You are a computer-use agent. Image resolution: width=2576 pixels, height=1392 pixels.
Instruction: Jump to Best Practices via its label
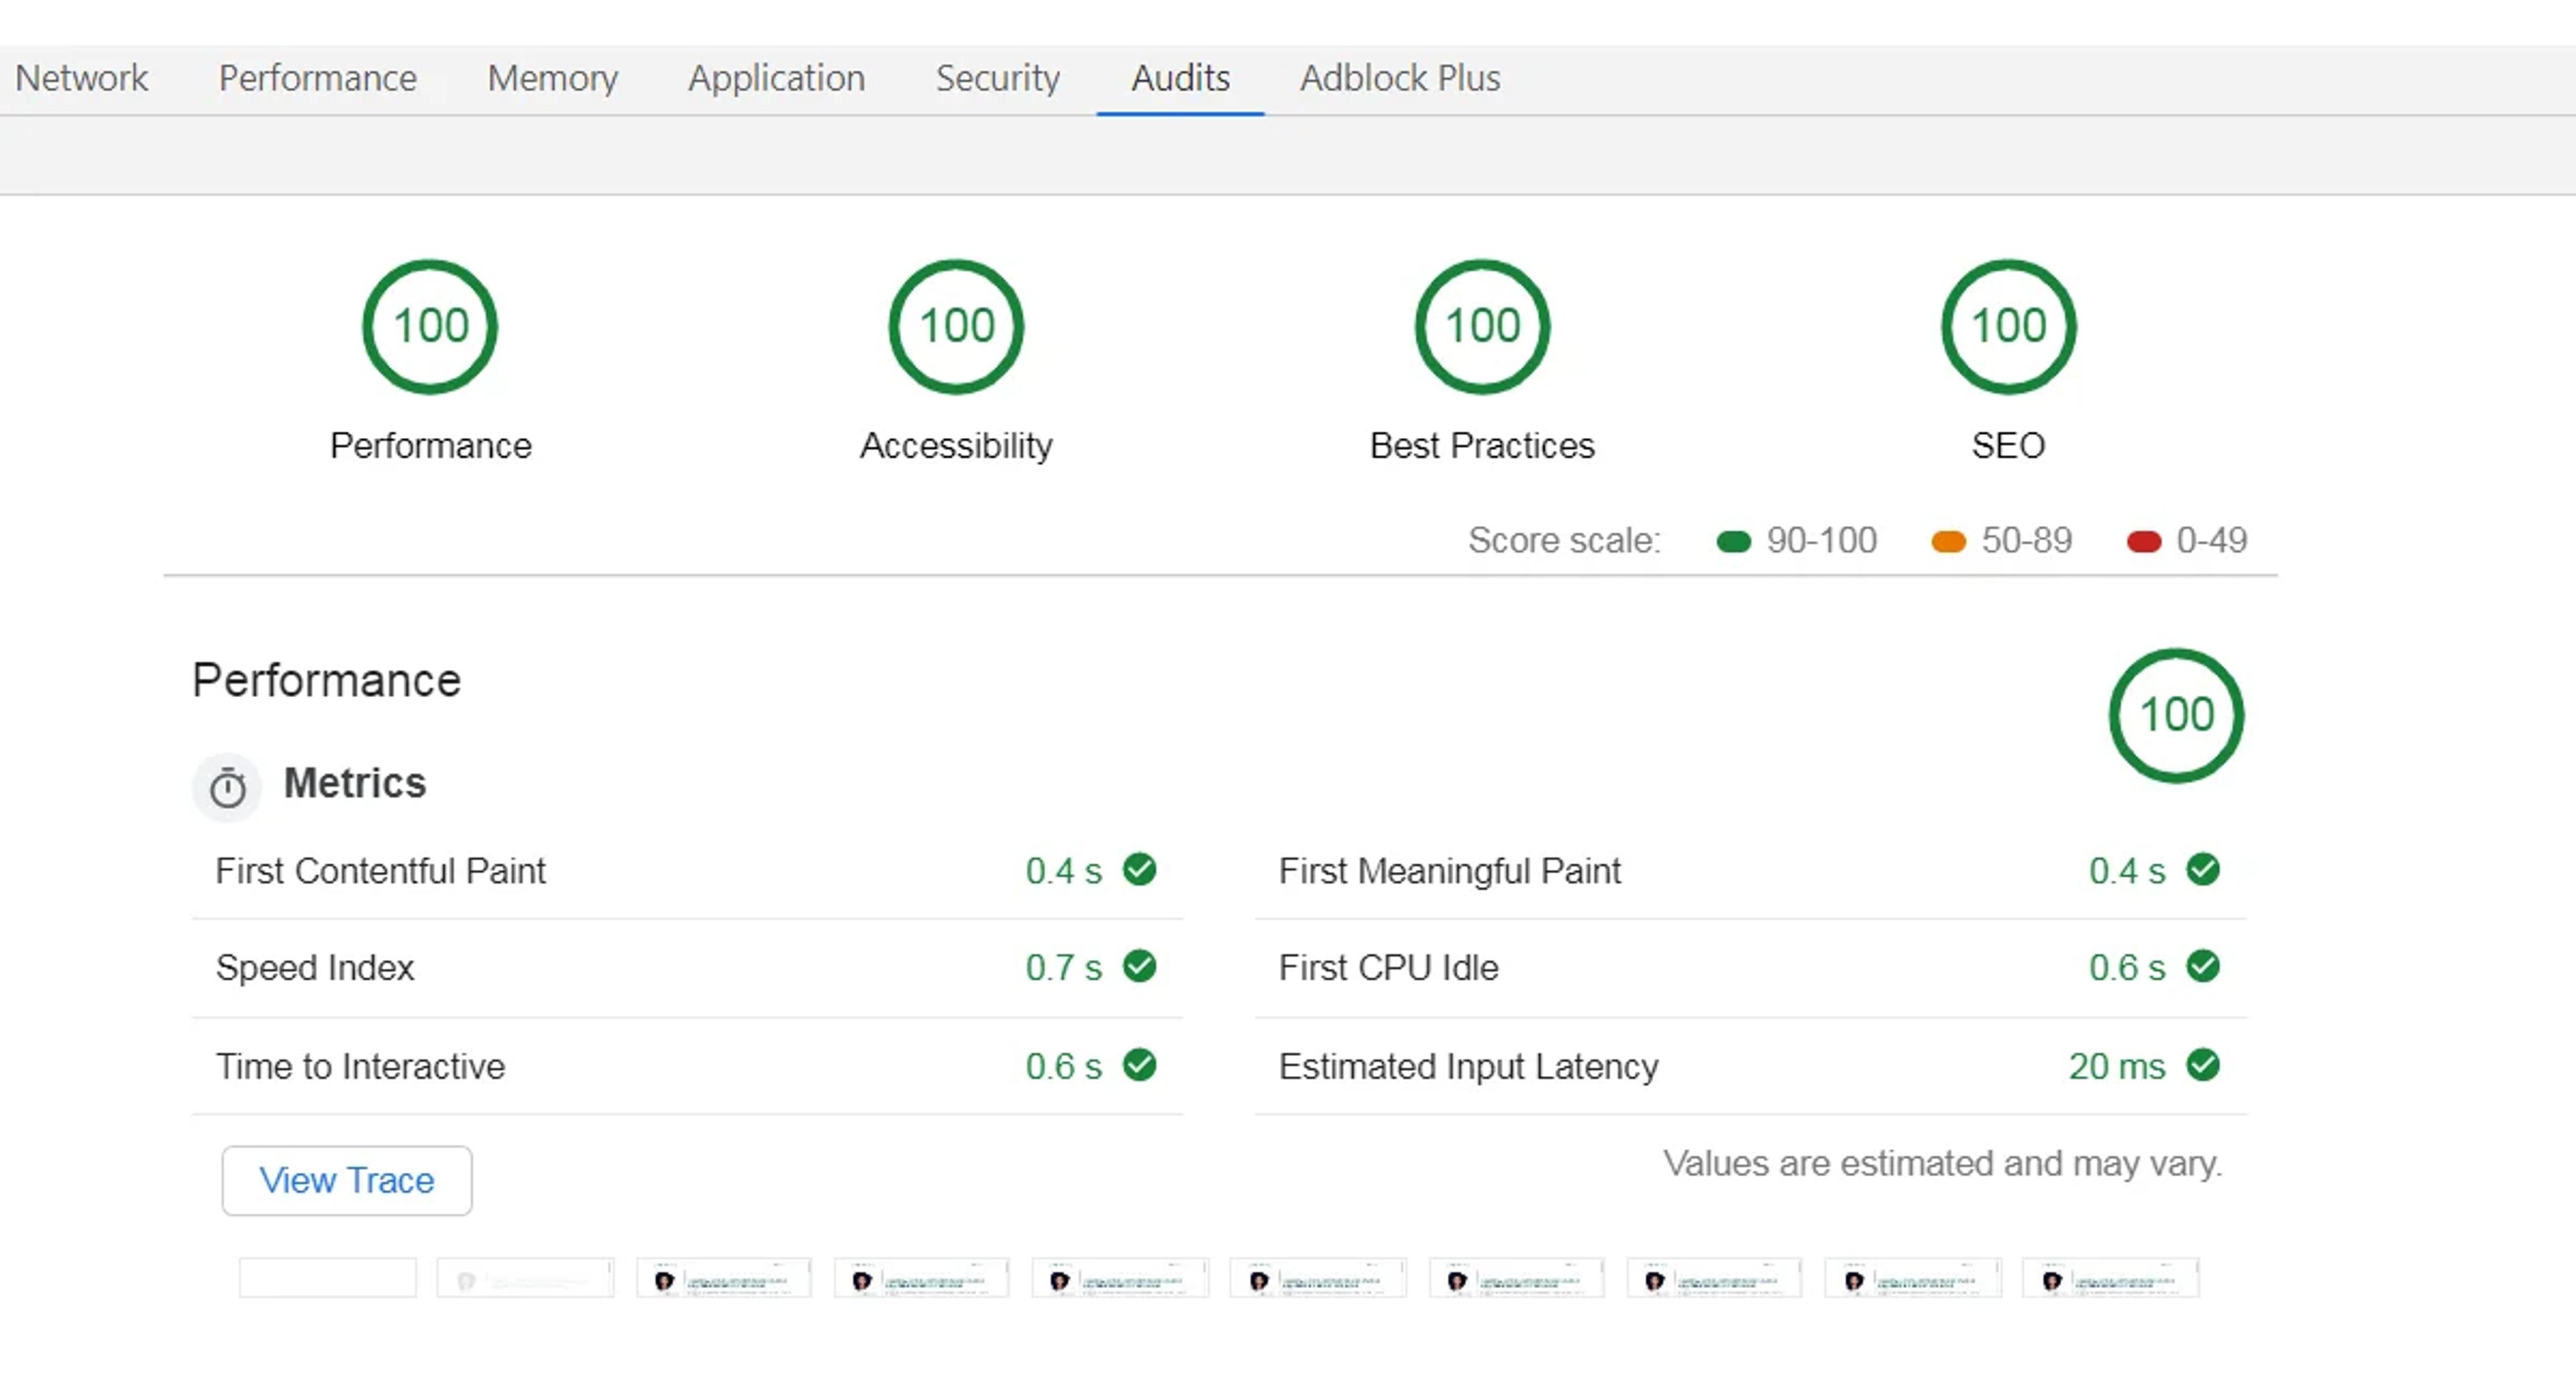pos(1482,446)
